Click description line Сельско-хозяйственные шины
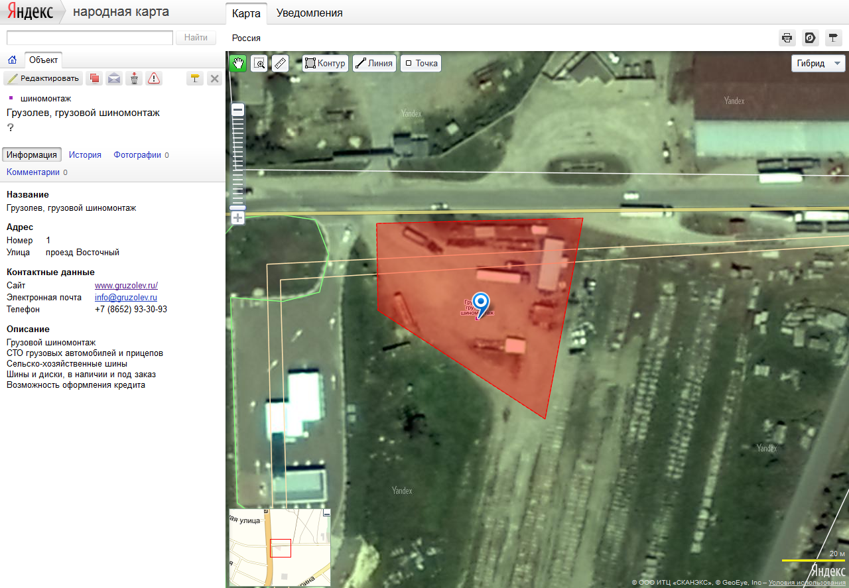849x588 pixels. (x=67, y=363)
